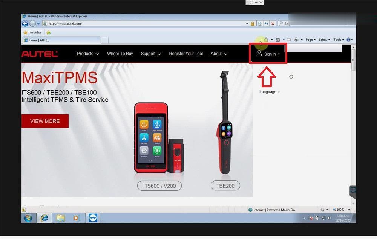Click the page vertical scrollbar thumb
This screenshot has height=239, width=377.
pos(353,61)
